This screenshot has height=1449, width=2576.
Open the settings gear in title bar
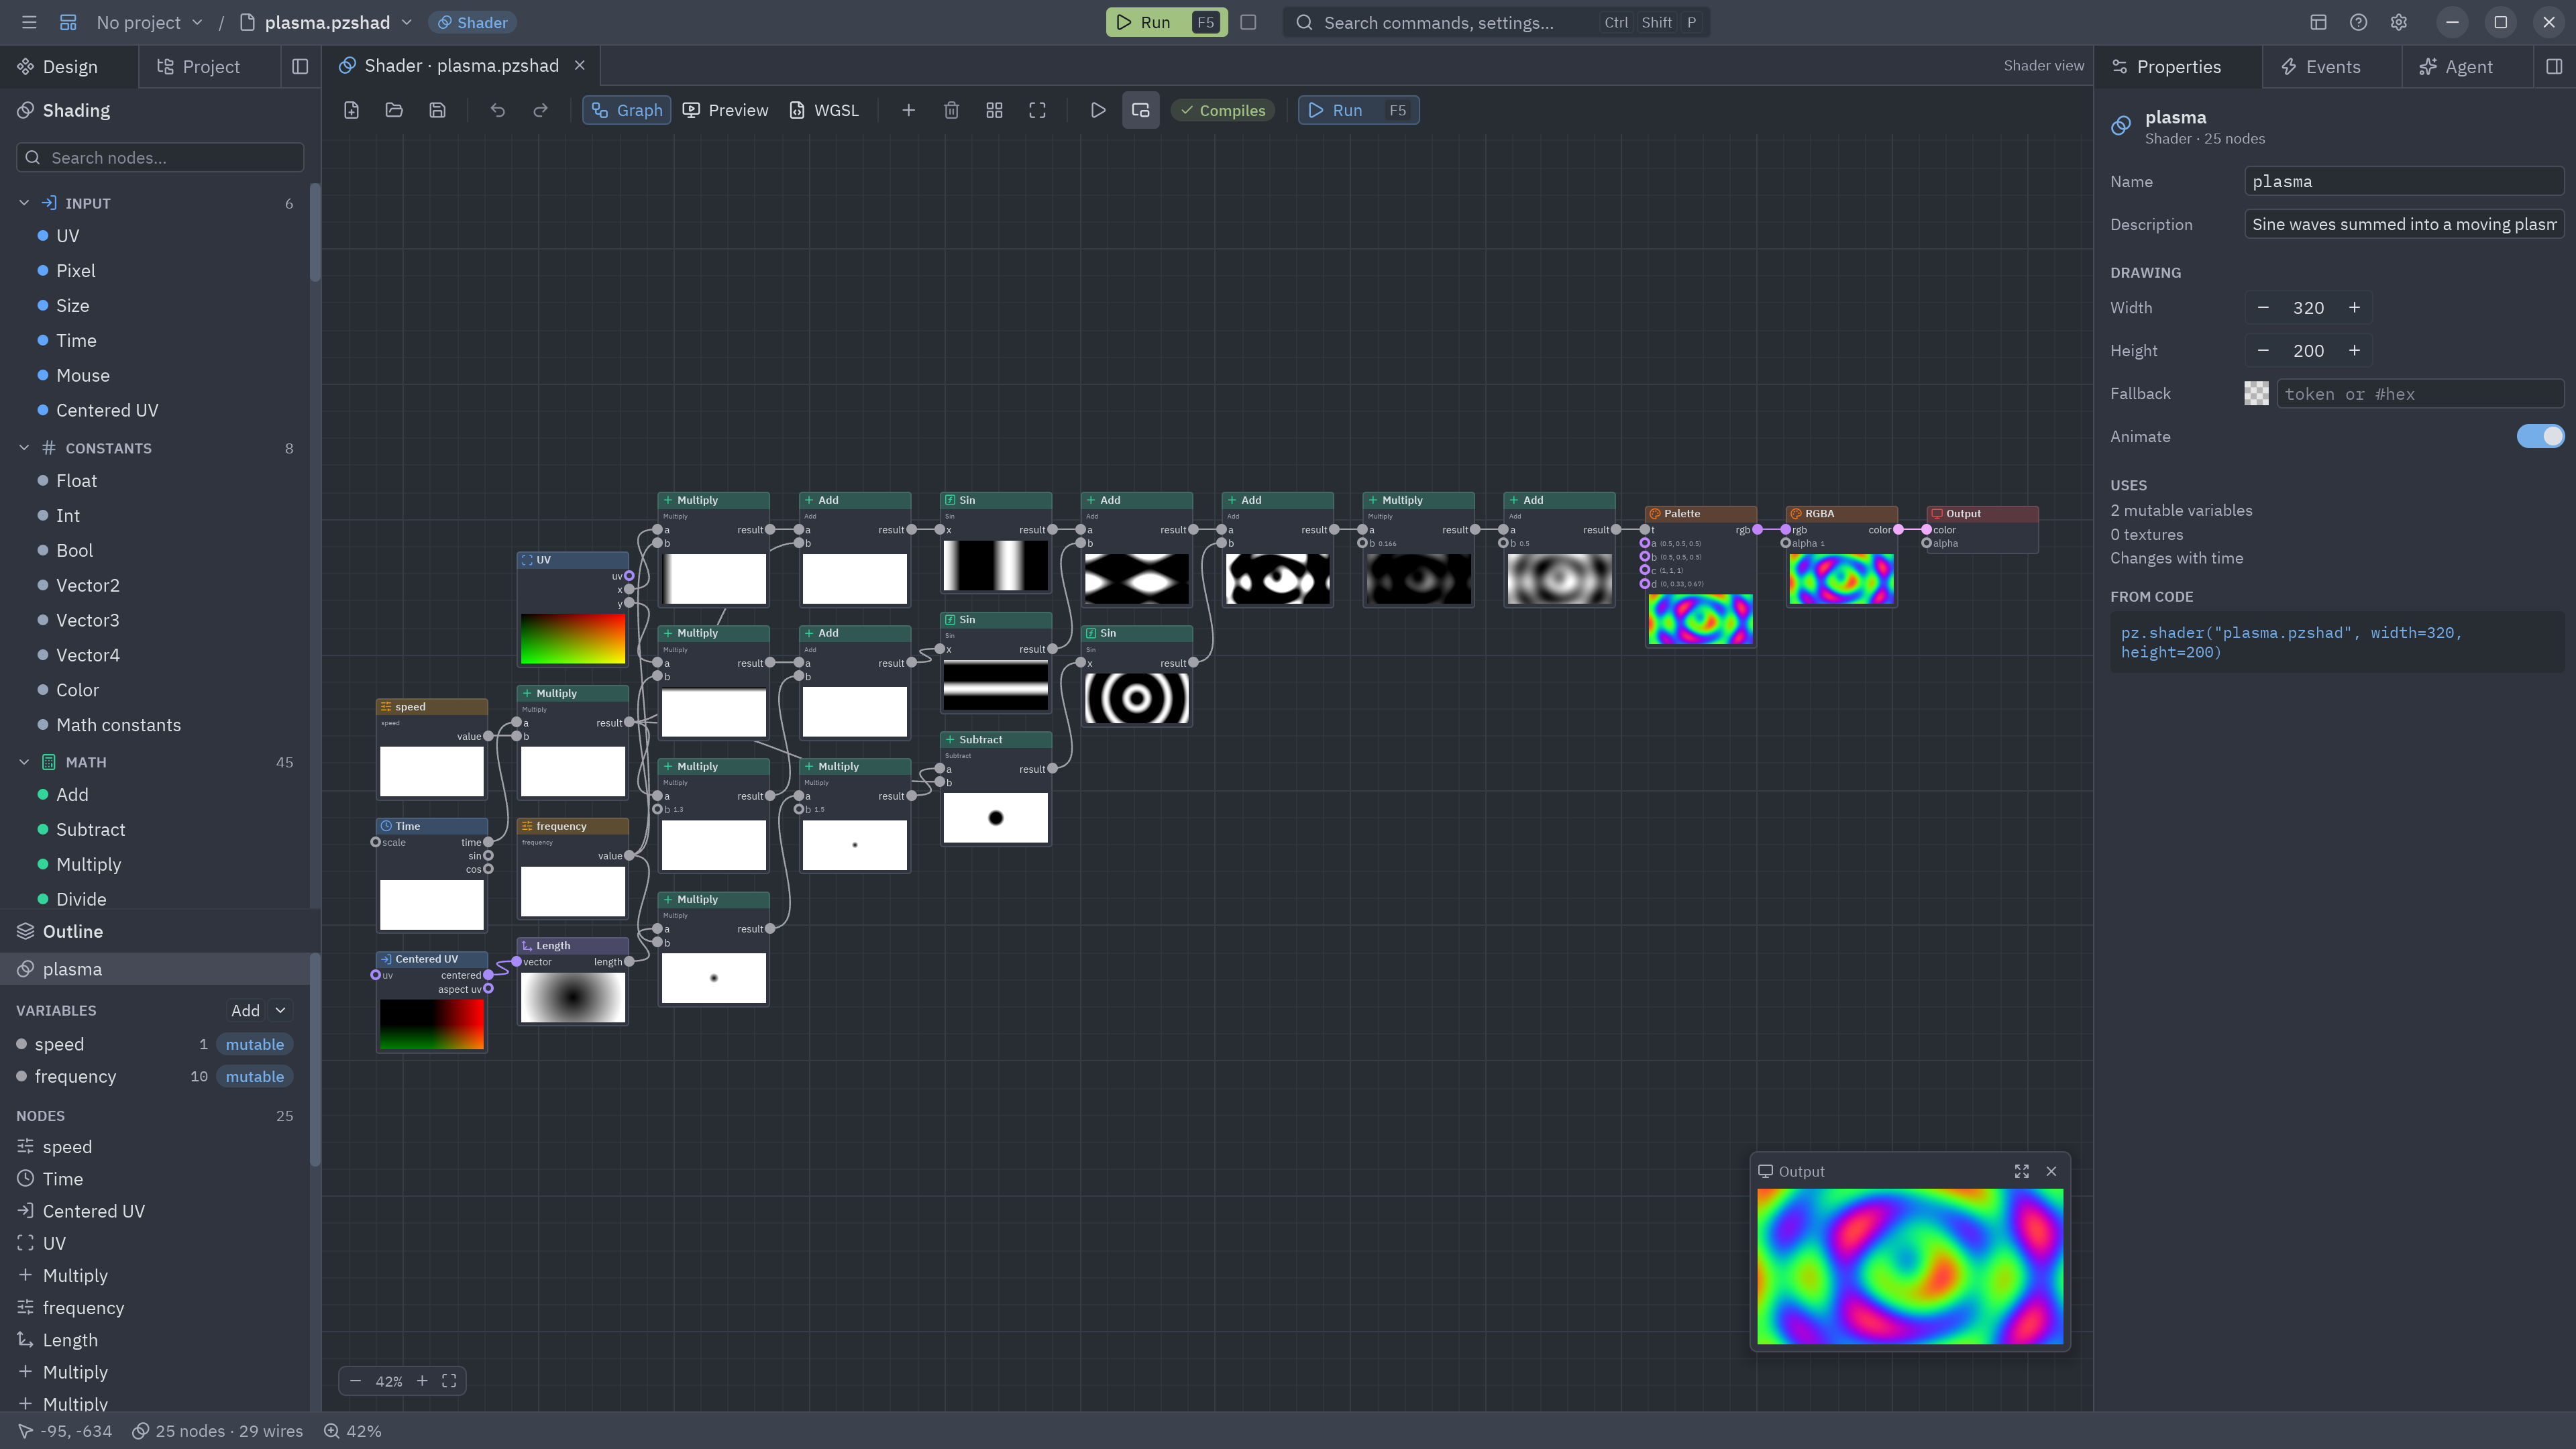tap(2398, 22)
